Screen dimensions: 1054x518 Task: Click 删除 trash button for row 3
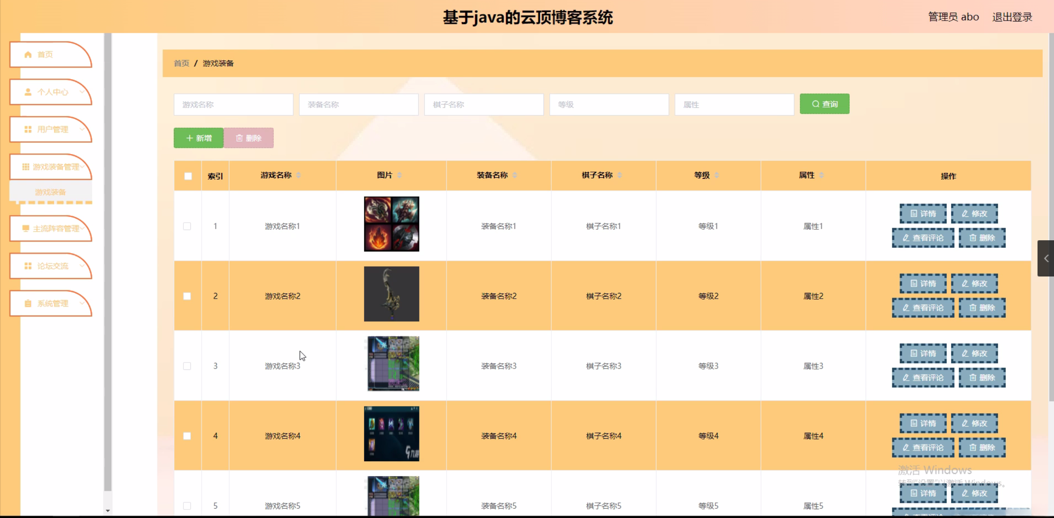tap(981, 378)
